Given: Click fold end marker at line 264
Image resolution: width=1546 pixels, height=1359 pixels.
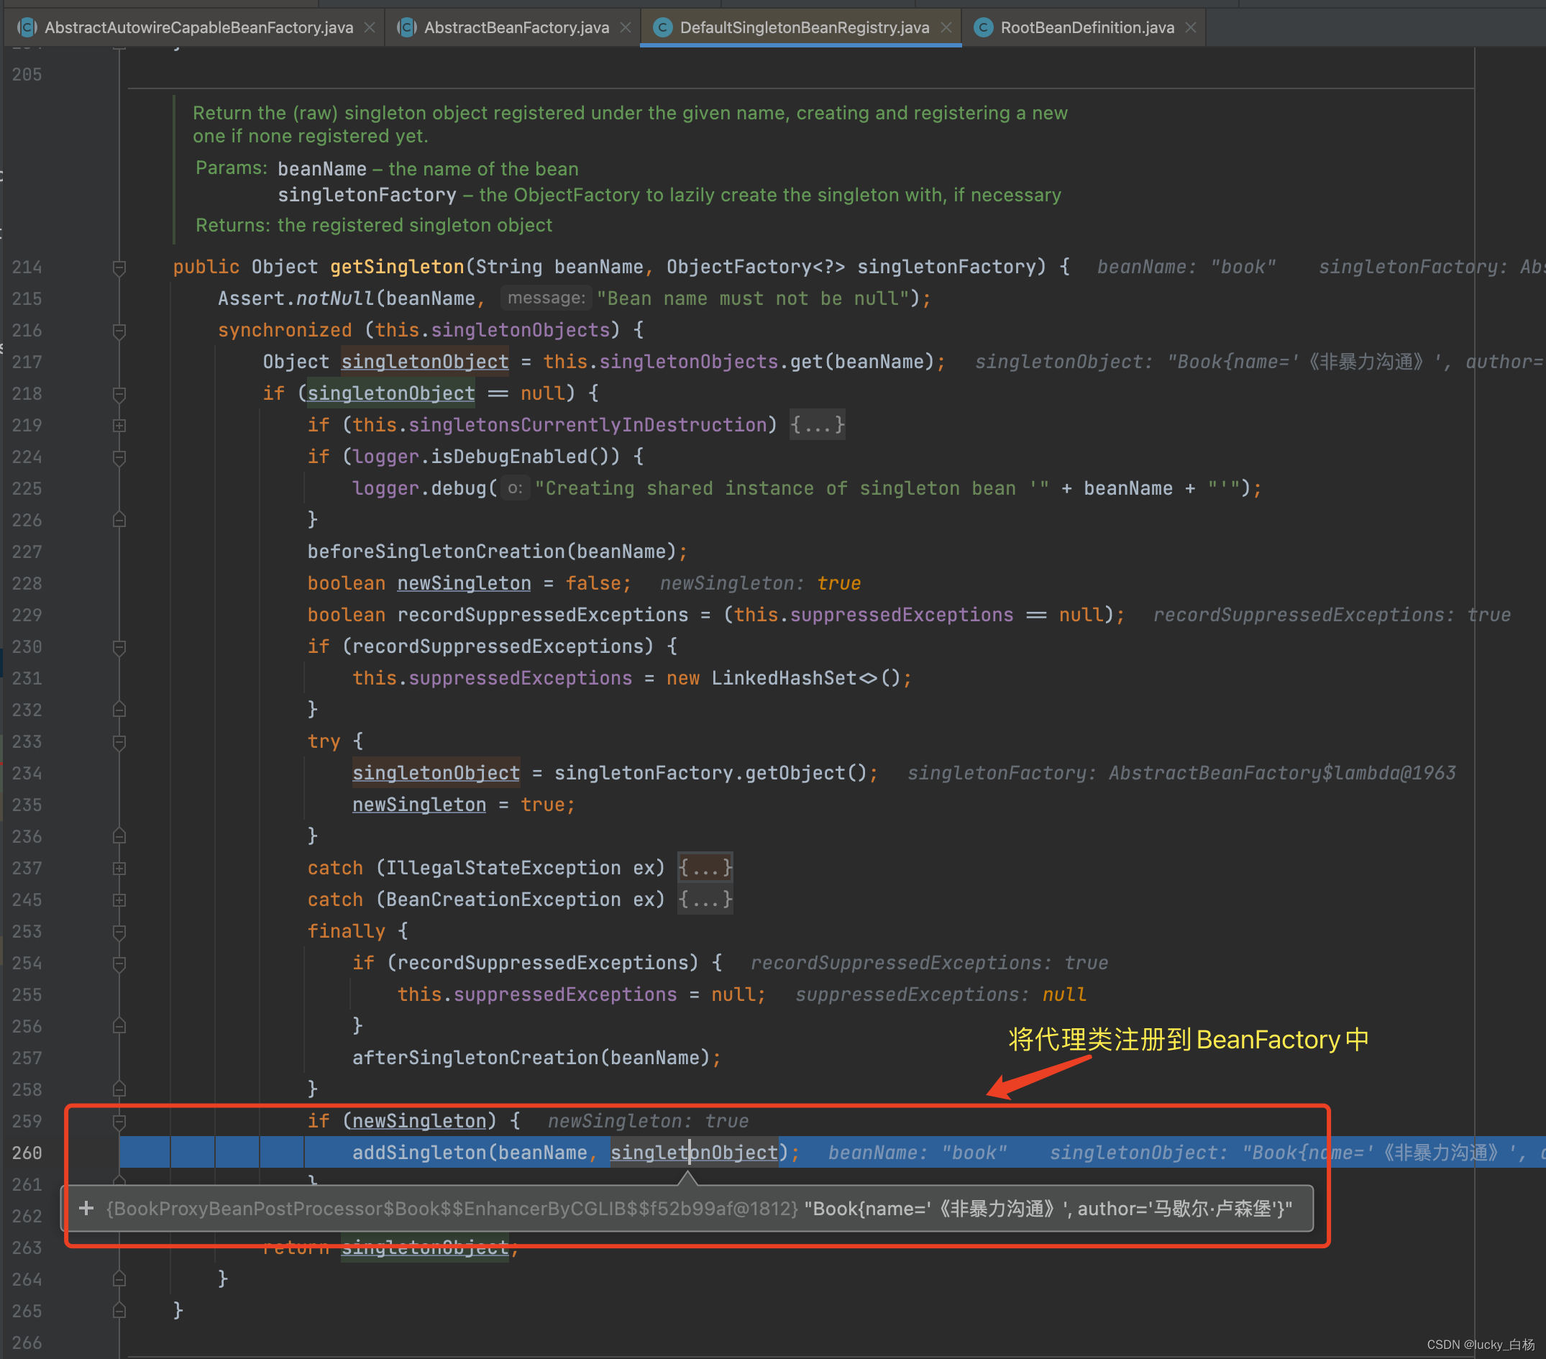Looking at the screenshot, I should click(x=119, y=1279).
